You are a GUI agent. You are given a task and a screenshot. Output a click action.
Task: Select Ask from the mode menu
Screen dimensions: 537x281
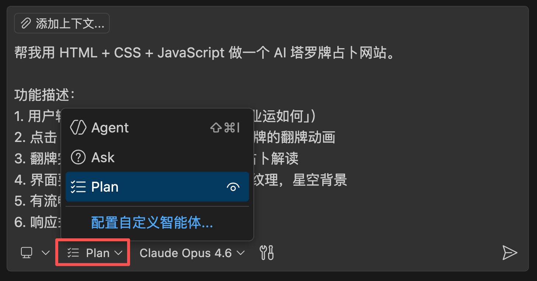point(103,157)
